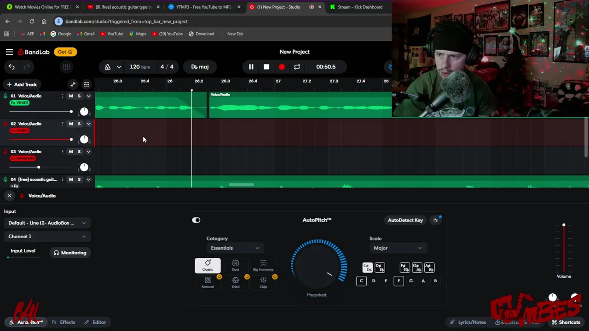
Task: Open the Lyrics/Notes tab
Action: click(468, 322)
